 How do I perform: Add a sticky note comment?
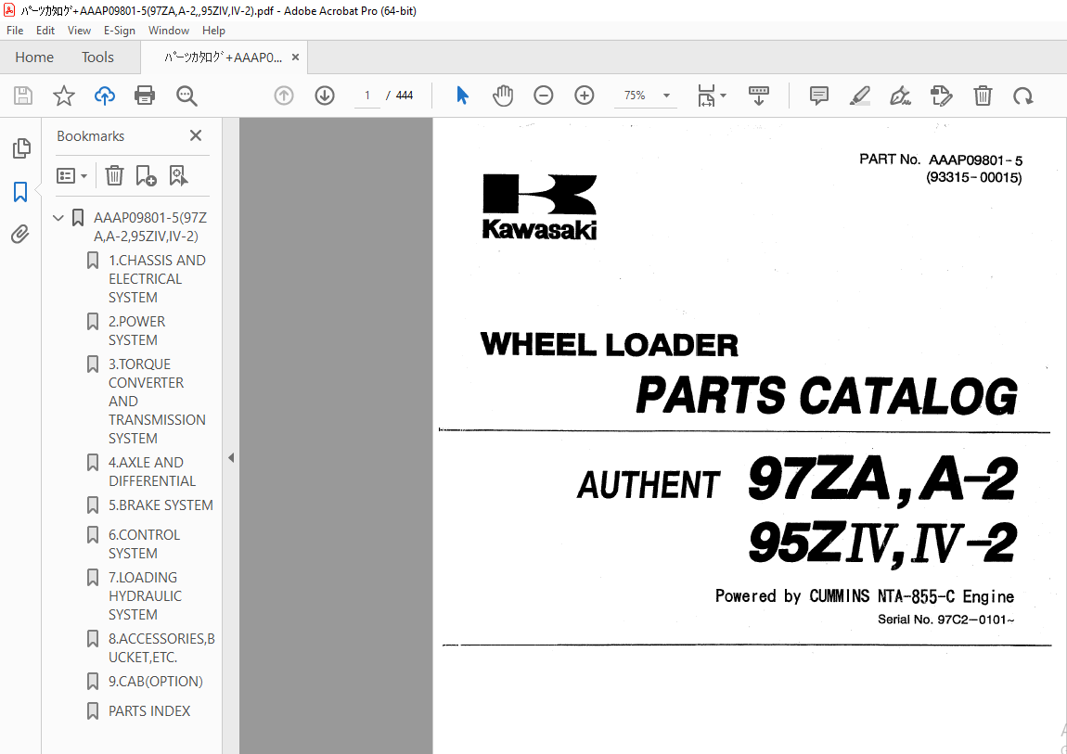tap(818, 96)
